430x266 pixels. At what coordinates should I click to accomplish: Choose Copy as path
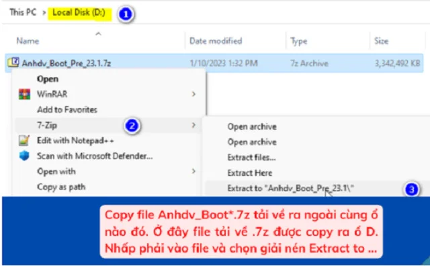(x=61, y=187)
